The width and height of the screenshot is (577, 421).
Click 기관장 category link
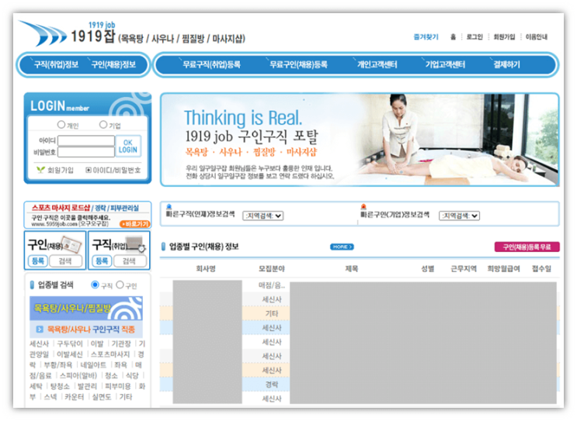point(121,343)
